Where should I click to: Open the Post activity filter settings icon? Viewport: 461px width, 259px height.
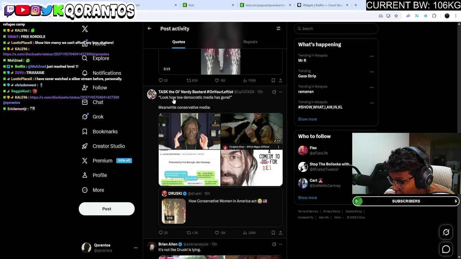tap(278, 28)
